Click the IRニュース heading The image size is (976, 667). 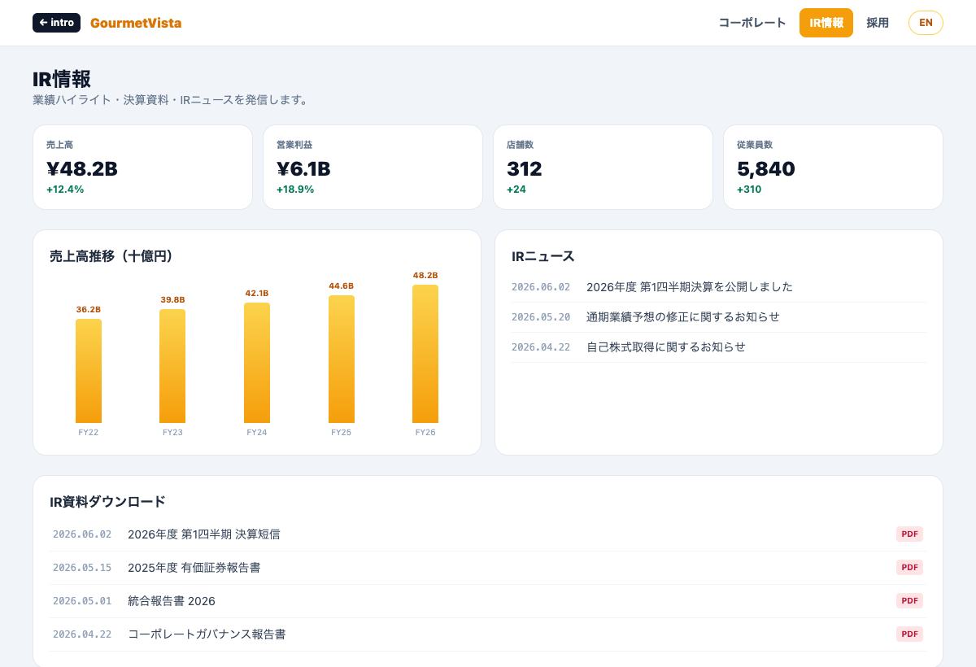tap(543, 256)
